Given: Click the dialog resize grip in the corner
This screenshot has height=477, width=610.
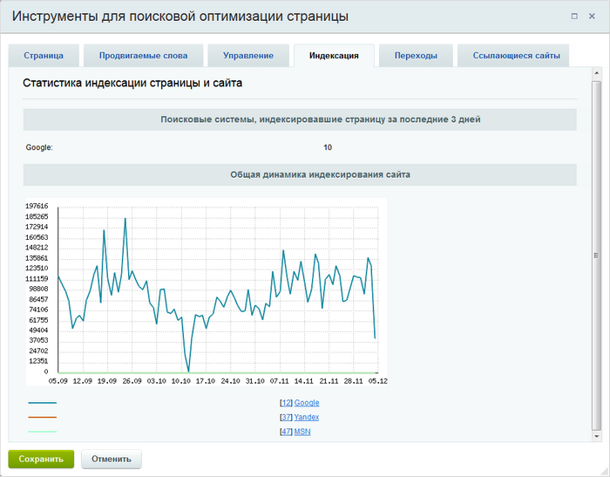Looking at the screenshot, I should click(x=605, y=472).
